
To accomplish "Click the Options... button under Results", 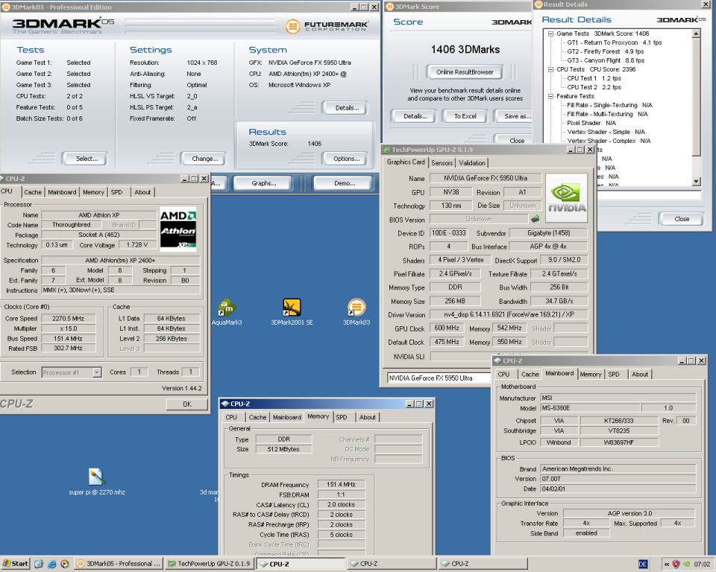I will pos(345,159).
